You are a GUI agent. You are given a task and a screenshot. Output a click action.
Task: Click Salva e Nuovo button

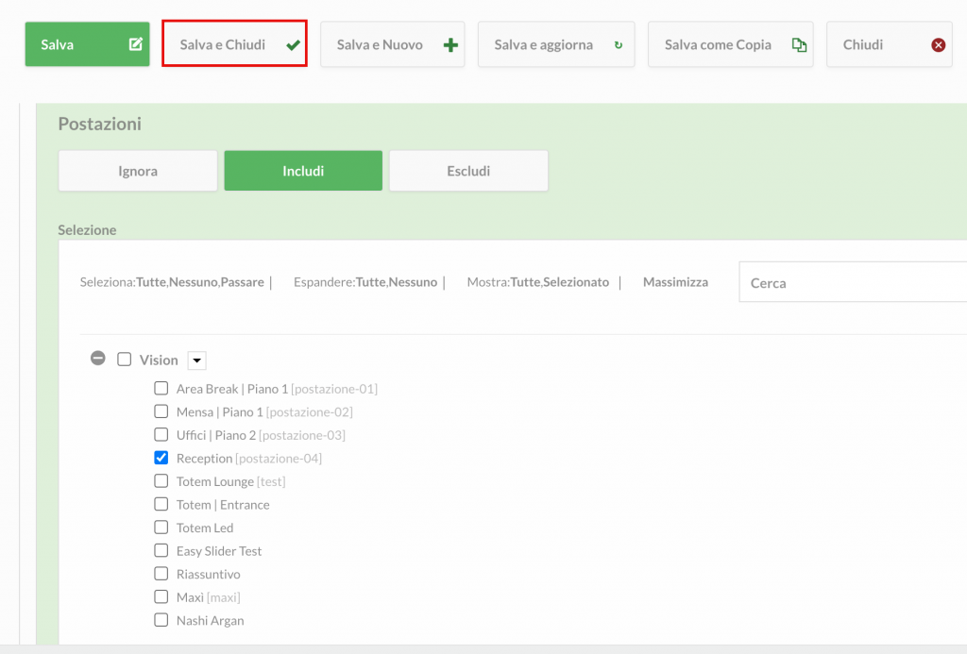point(392,44)
